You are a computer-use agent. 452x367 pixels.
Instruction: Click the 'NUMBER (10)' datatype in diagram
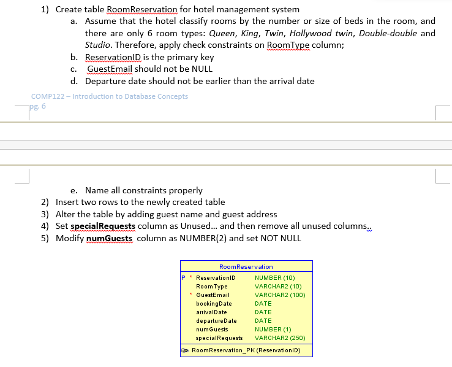click(274, 278)
